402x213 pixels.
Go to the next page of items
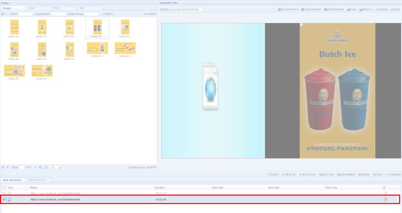pos(35,167)
